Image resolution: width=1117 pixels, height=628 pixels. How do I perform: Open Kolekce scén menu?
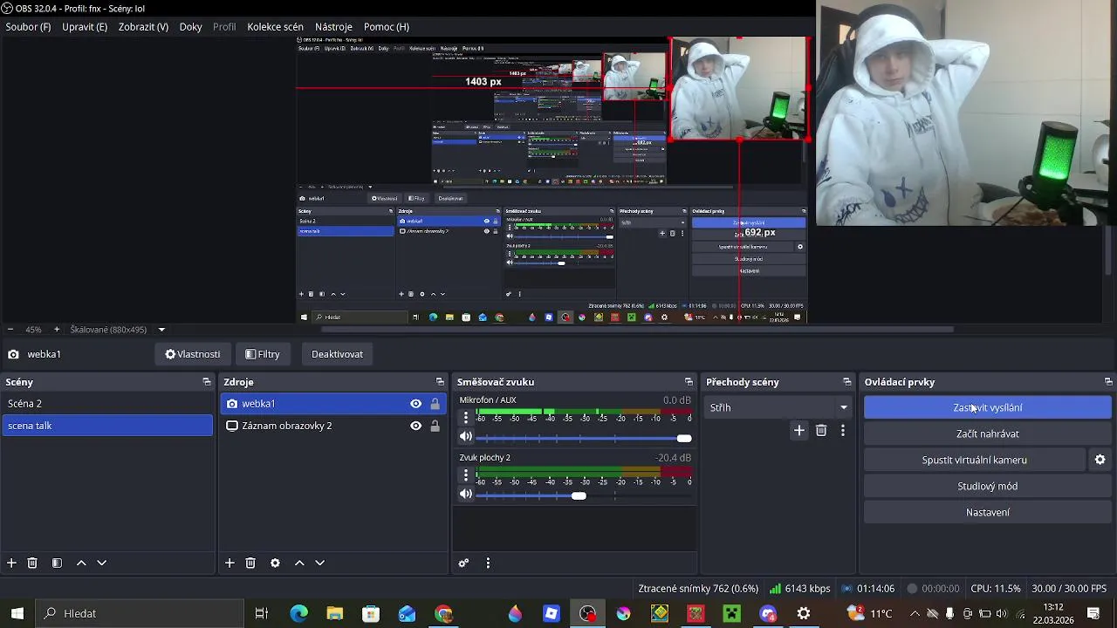[275, 27]
